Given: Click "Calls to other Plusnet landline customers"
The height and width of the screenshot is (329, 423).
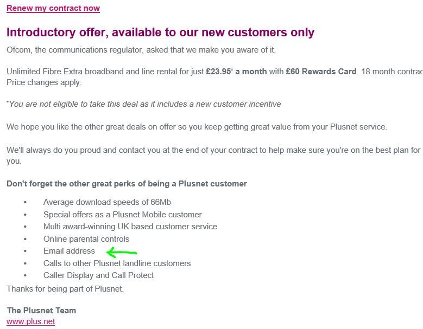Looking at the screenshot, I should 117,263.
